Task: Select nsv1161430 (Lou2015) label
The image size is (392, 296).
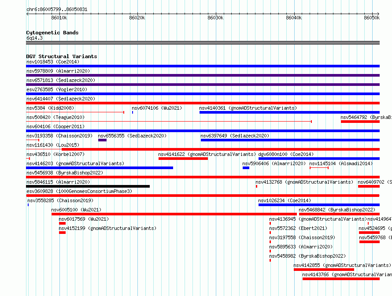Action: coord(53,145)
